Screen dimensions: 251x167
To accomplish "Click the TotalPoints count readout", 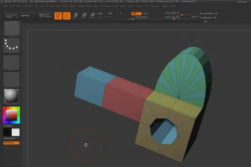I will click(208, 18).
